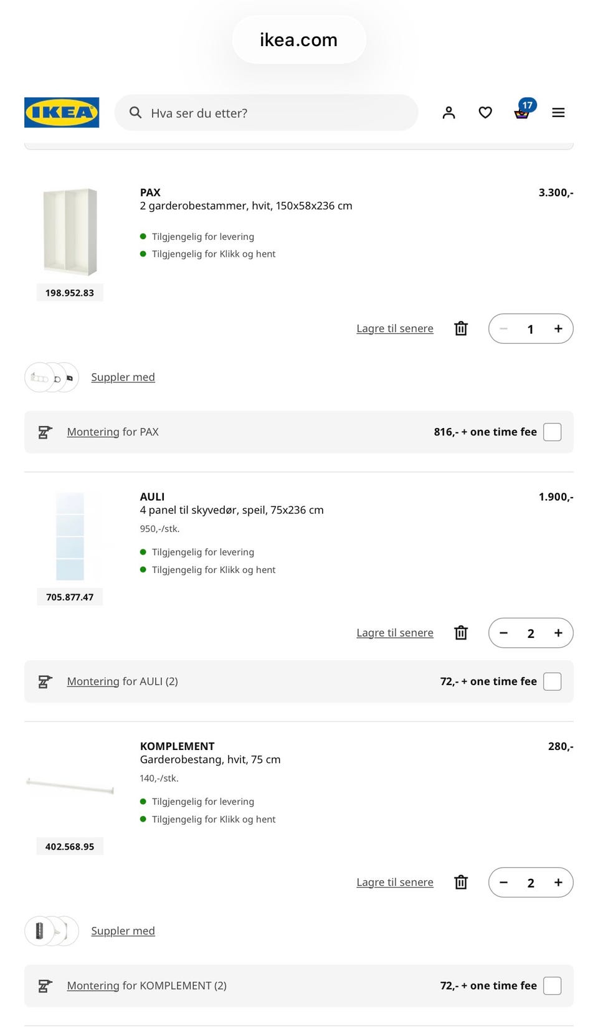Increase PAX quantity with plus button
The width and height of the screenshot is (598, 1034).
[x=558, y=329]
